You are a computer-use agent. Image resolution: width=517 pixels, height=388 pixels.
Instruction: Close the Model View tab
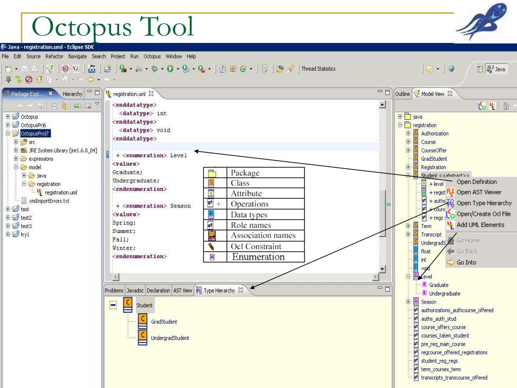pyautogui.click(x=450, y=93)
